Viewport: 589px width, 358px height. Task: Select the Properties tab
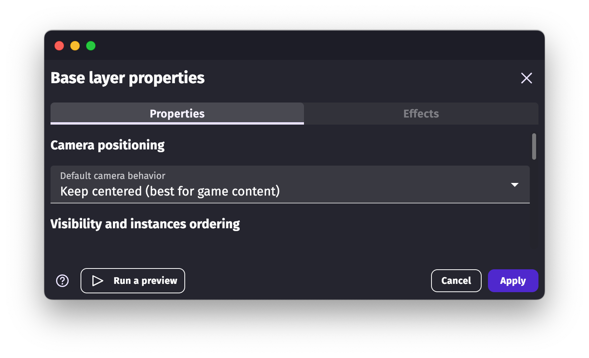(177, 114)
